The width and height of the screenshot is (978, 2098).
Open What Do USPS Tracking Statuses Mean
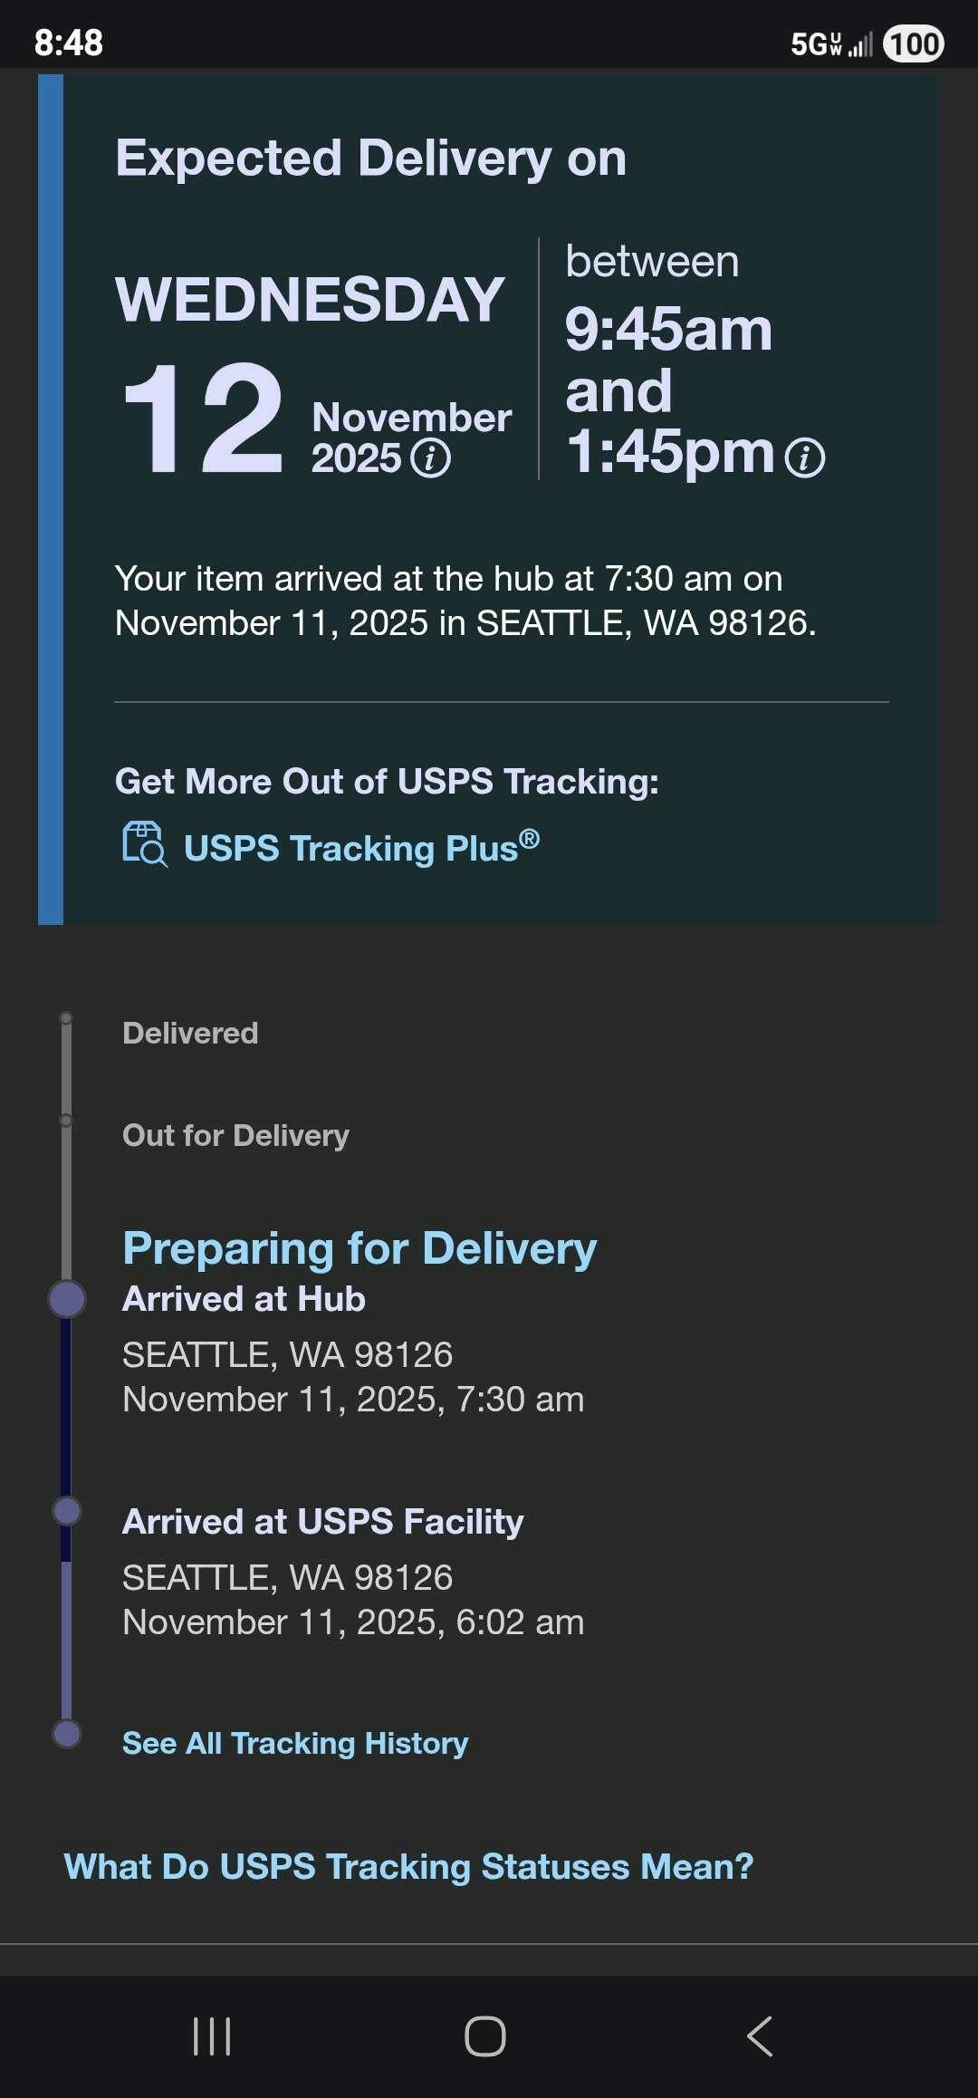408,1866
